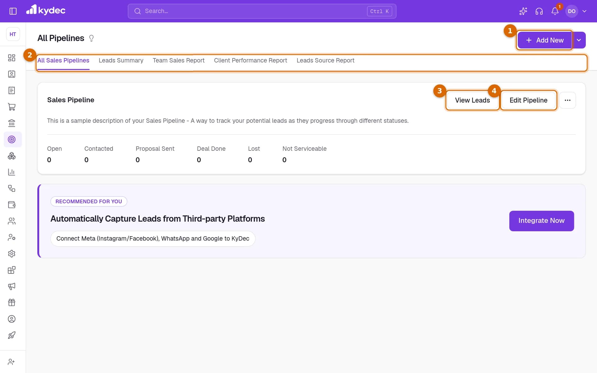Open gift icon in sidebar
This screenshot has height=373, width=597.
pyautogui.click(x=12, y=302)
